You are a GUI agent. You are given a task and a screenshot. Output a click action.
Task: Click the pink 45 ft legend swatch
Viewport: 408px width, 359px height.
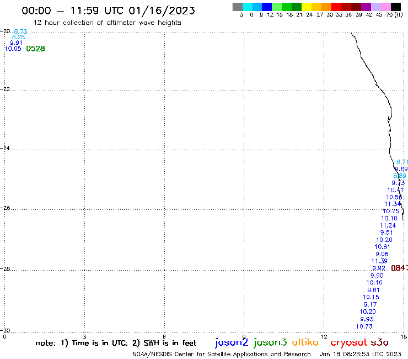tap(386, 7)
